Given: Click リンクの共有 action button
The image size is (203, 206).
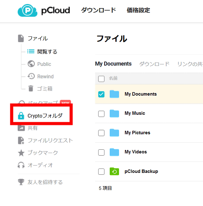Looking at the screenshot, I should (190, 64).
